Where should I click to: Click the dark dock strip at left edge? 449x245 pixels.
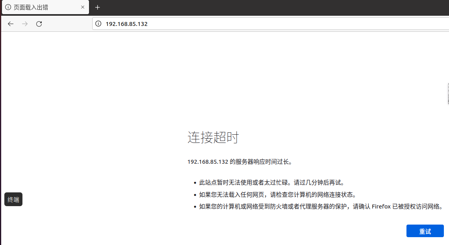point(0,137)
